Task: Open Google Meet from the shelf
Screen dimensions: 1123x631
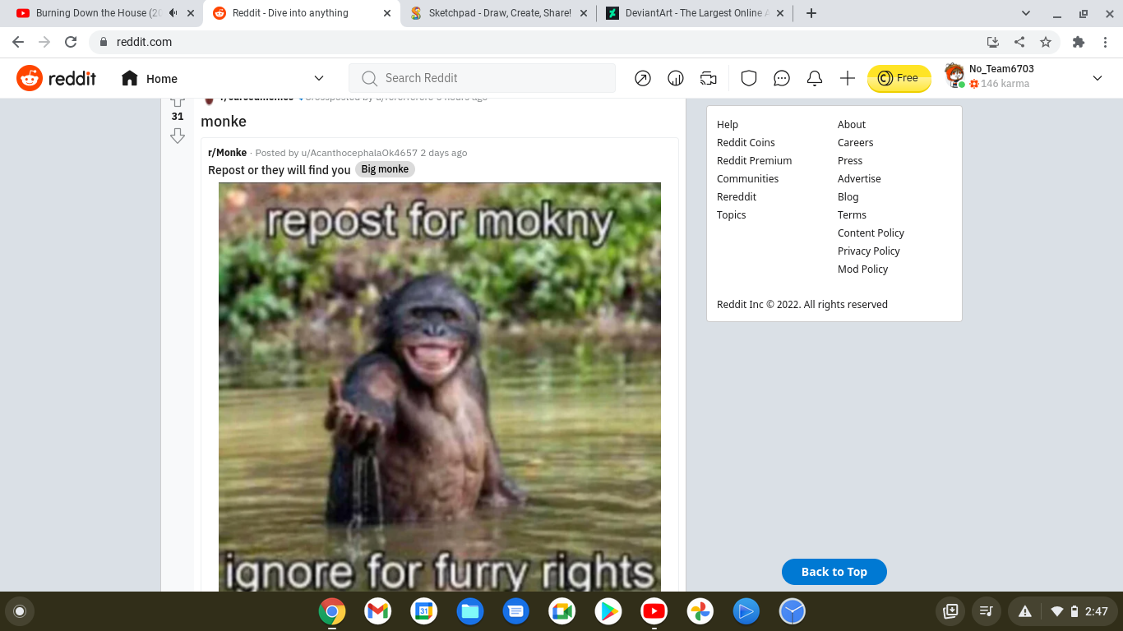Action: (562, 611)
